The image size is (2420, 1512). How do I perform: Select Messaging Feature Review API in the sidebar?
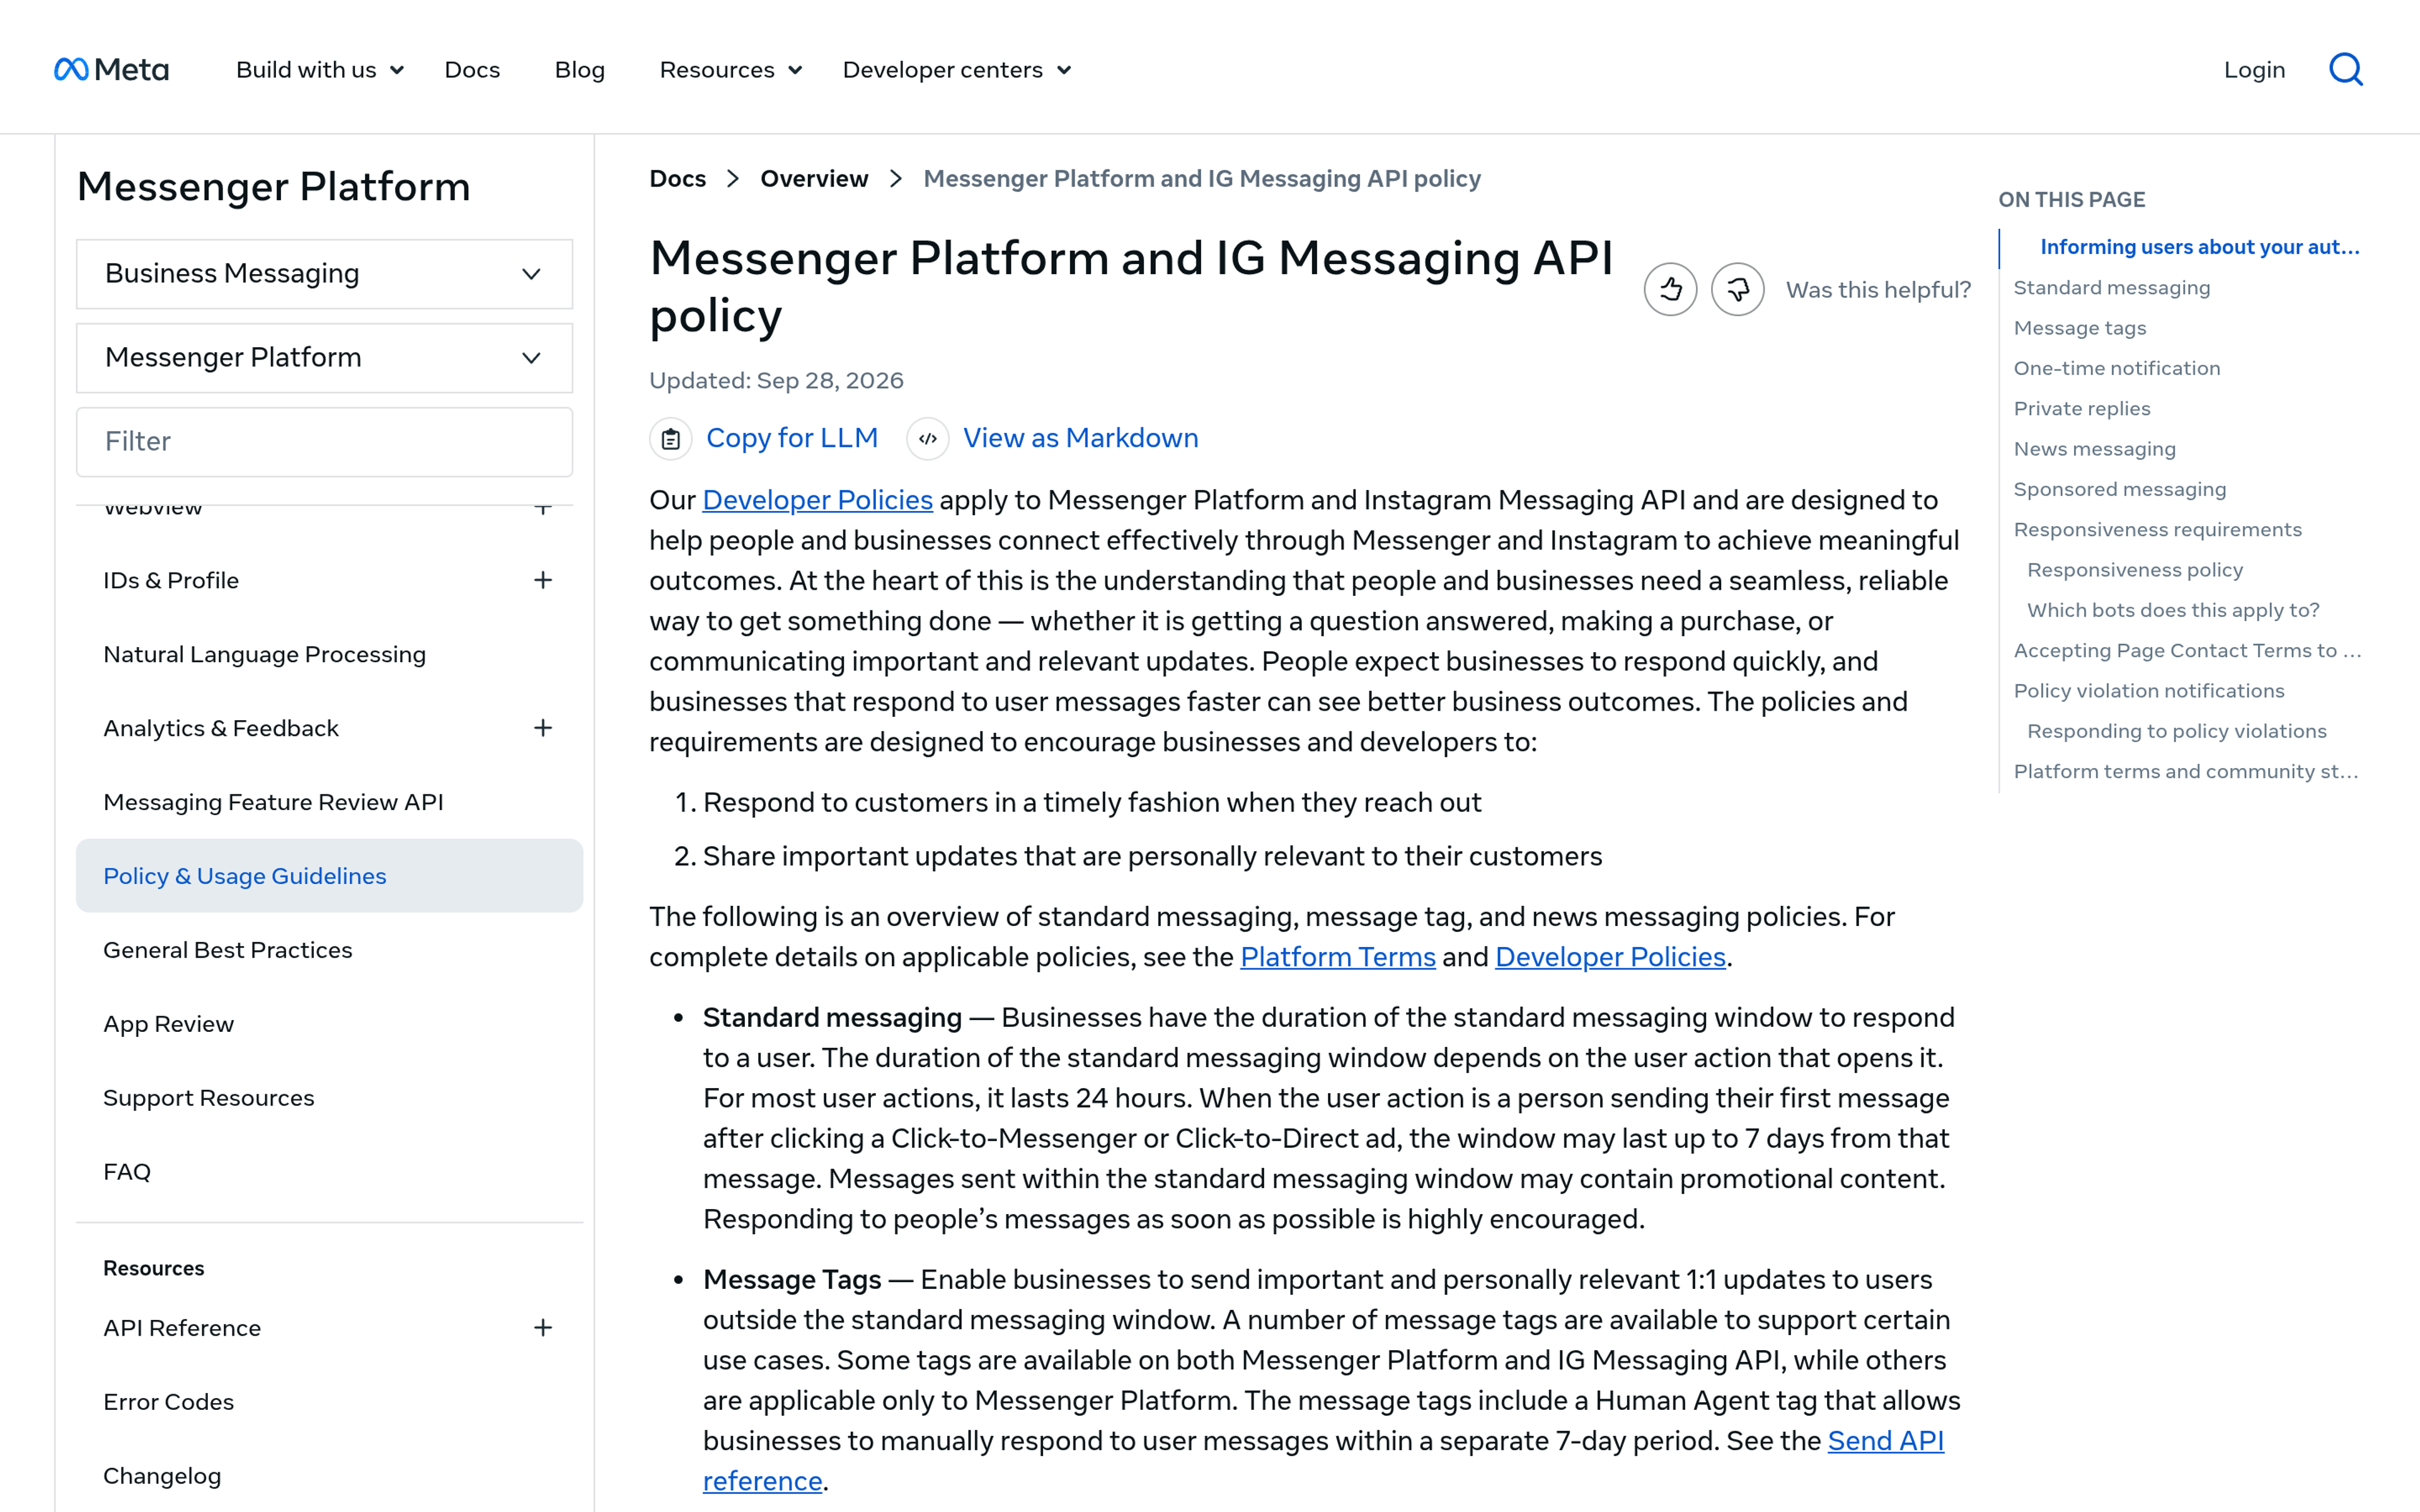point(273,802)
